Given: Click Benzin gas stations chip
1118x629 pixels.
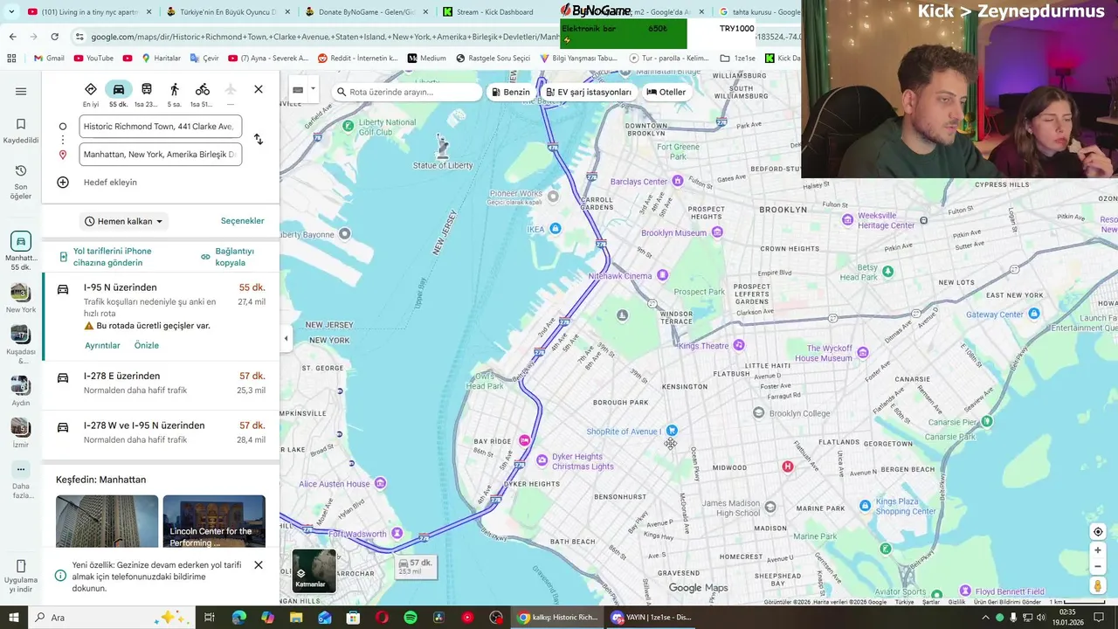Looking at the screenshot, I should tap(510, 92).
